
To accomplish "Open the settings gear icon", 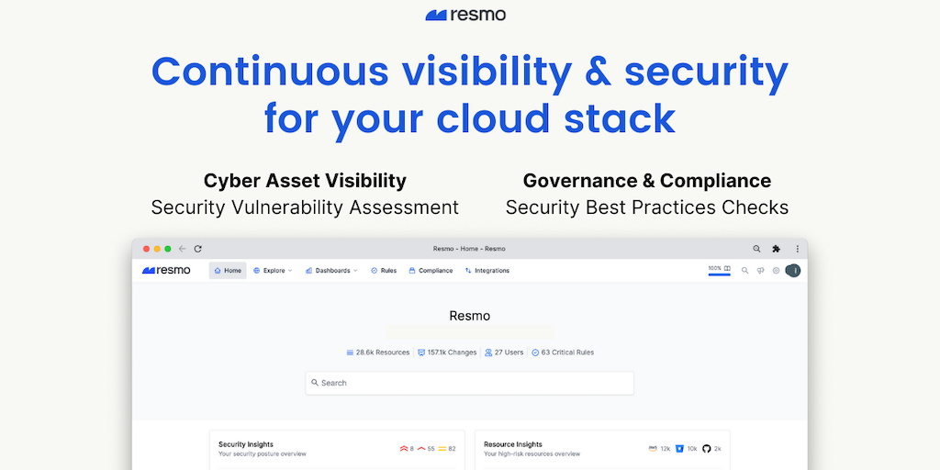I will point(776,271).
